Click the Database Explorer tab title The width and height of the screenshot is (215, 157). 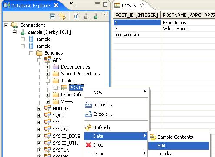pos(30,6)
